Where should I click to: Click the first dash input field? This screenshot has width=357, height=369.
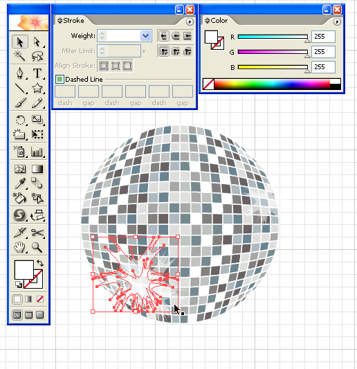[x=65, y=91]
